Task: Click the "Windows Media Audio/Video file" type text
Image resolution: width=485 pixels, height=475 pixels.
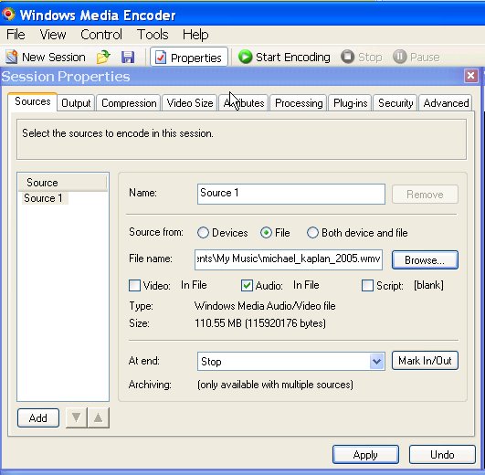Action: pos(265,306)
